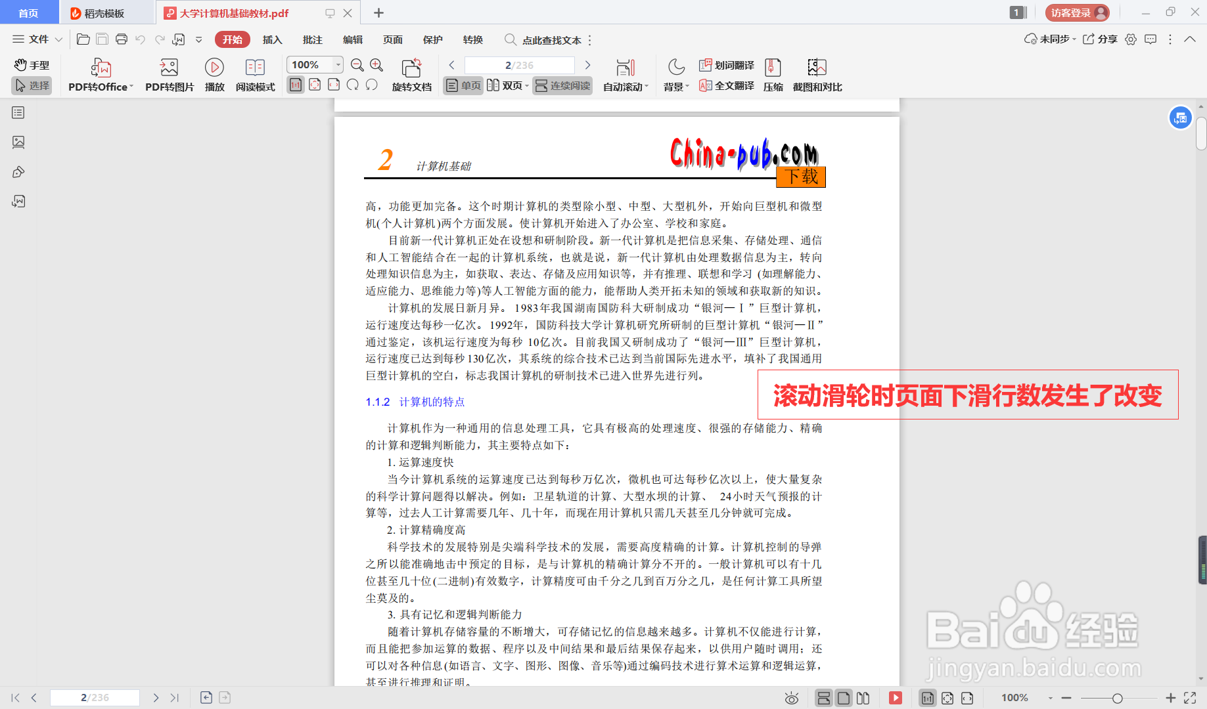Screen dimensions: 1207x709
Task: Click the blue floating assistant icon
Action: coord(1181,118)
